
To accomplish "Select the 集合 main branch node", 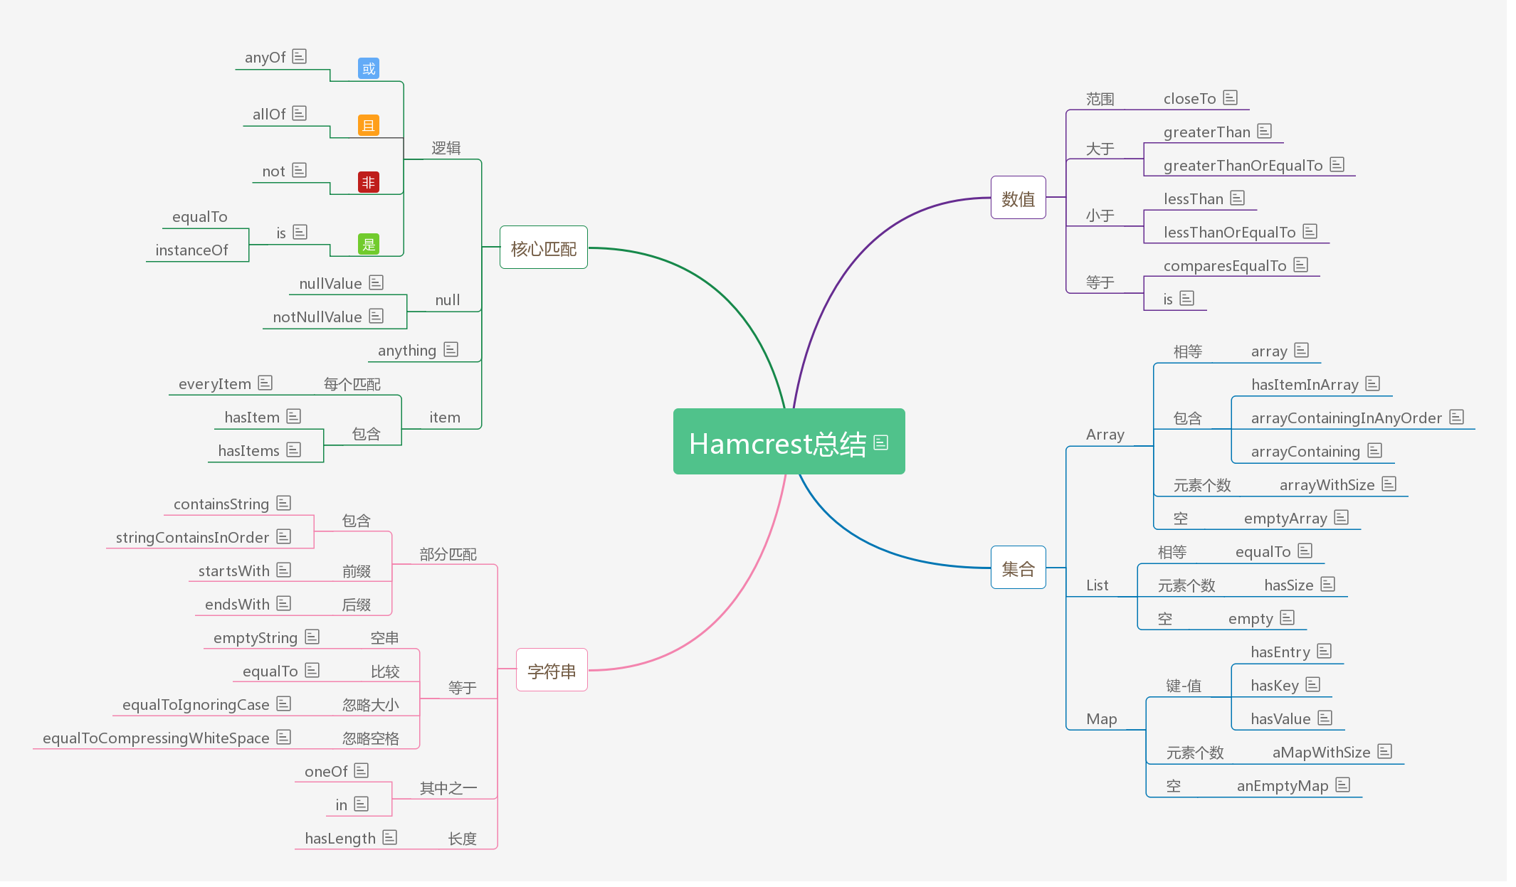I will pyautogui.click(x=1018, y=568).
